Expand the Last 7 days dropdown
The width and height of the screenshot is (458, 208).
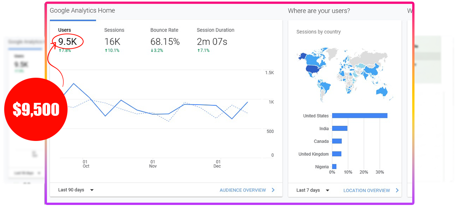pos(313,190)
